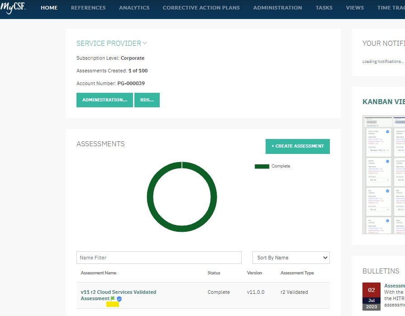Click the BULLETINS section heading

coord(381,271)
